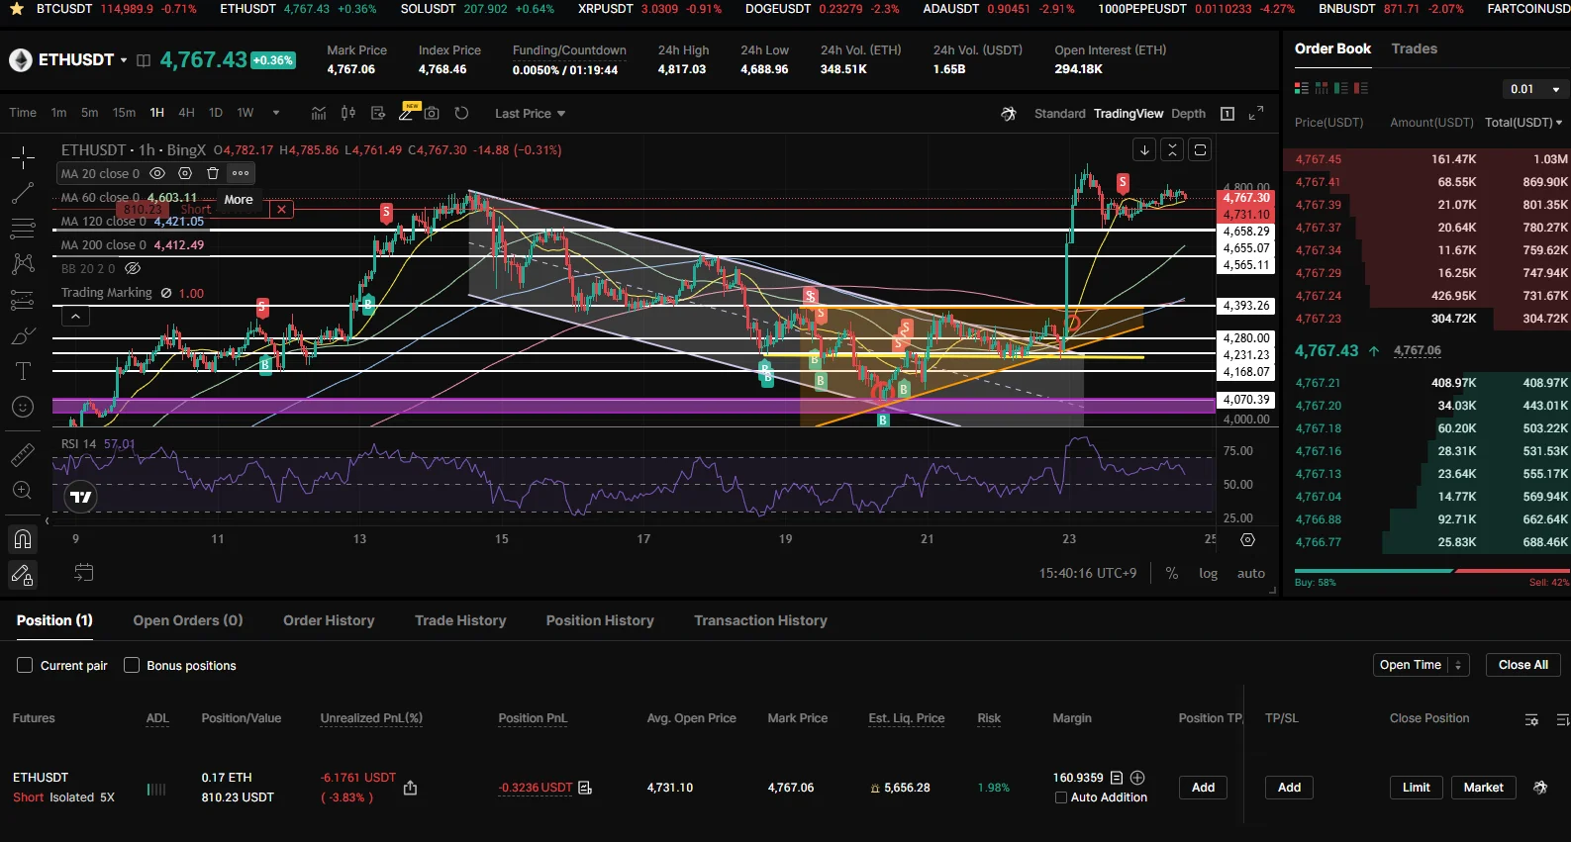Share the unrealized PnL
The width and height of the screenshot is (1571, 842).
coord(410,788)
